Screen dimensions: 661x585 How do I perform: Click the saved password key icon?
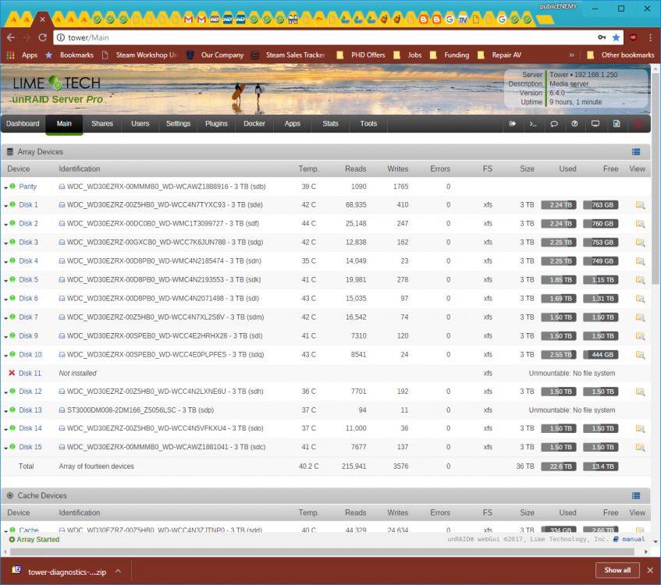point(602,37)
